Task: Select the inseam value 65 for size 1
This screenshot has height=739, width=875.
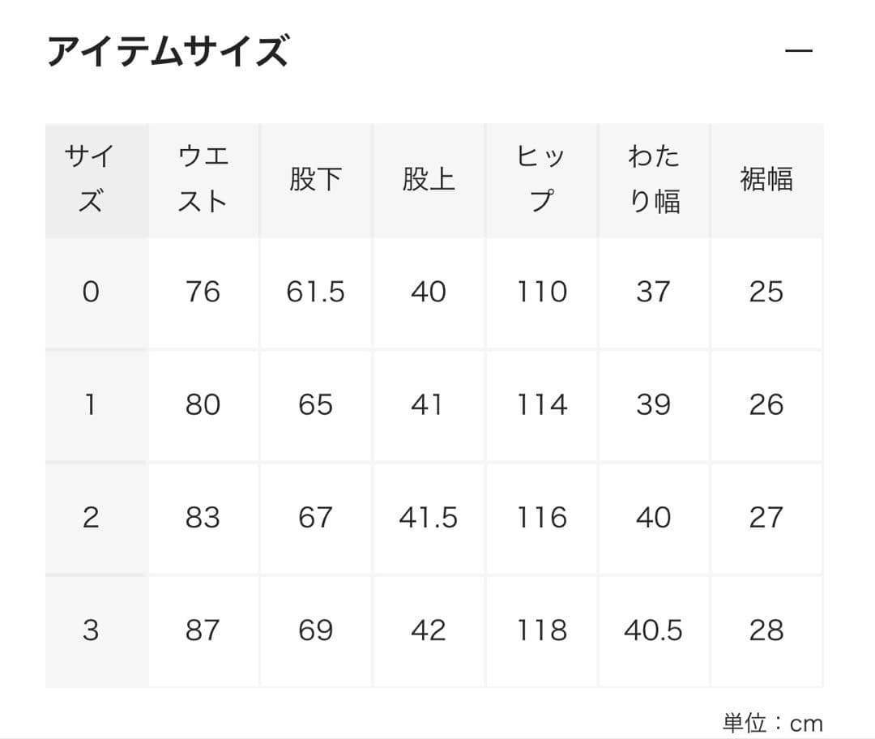Action: tap(316, 404)
